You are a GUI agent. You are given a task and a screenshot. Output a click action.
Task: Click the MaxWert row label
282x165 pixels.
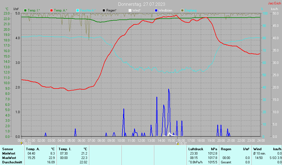tap(10, 158)
